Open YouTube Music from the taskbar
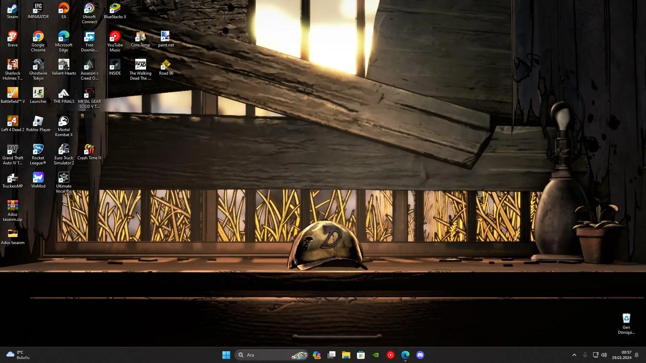This screenshot has height=363, width=646. (391, 355)
